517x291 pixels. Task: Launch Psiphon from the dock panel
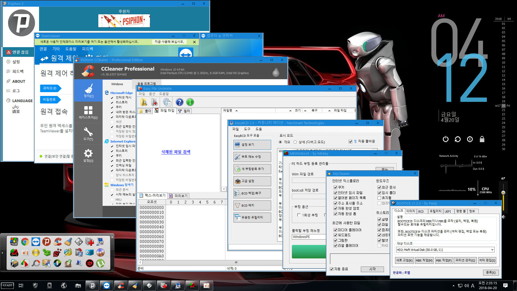pos(46,242)
